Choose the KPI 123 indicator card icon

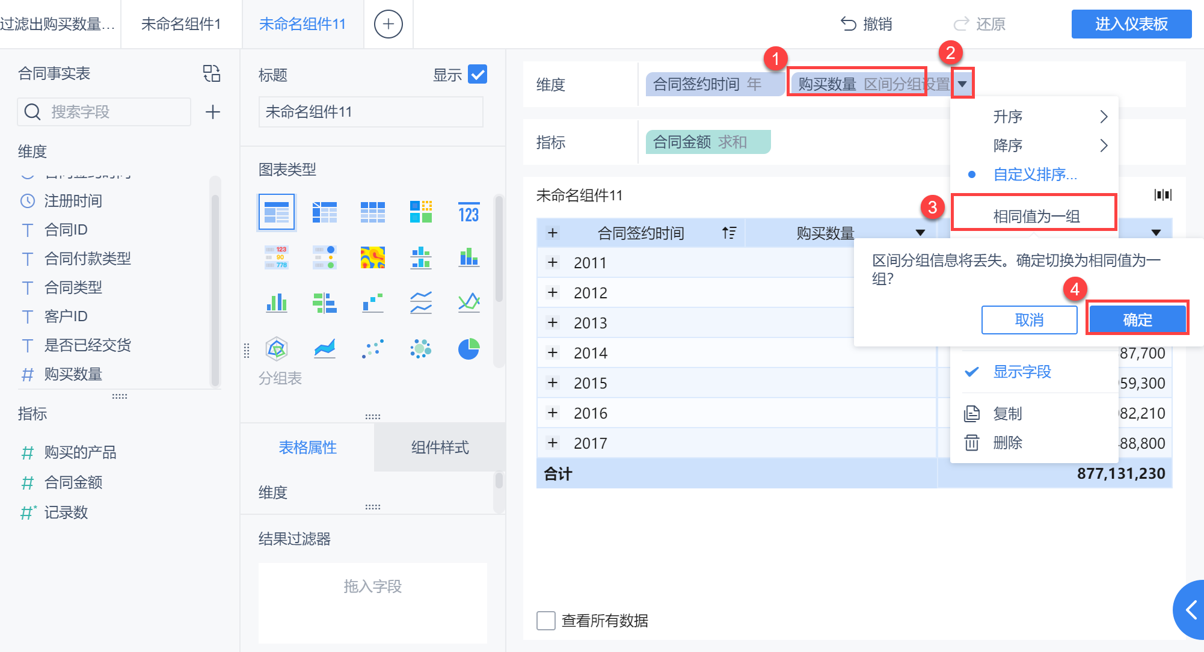468,212
